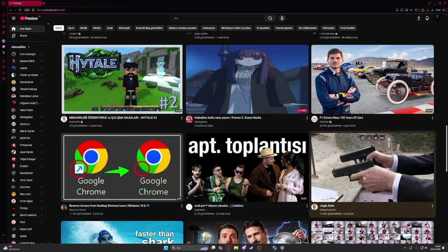
Task: Click the YouTube search input field
Action: pyautogui.click(x=218, y=18)
